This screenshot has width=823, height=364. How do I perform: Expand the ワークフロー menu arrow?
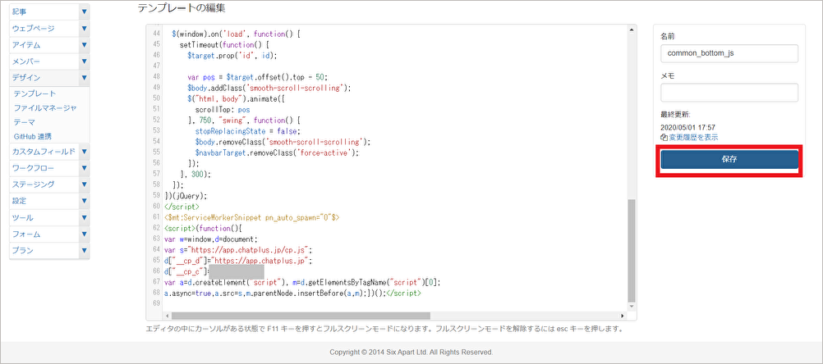pyautogui.click(x=84, y=168)
